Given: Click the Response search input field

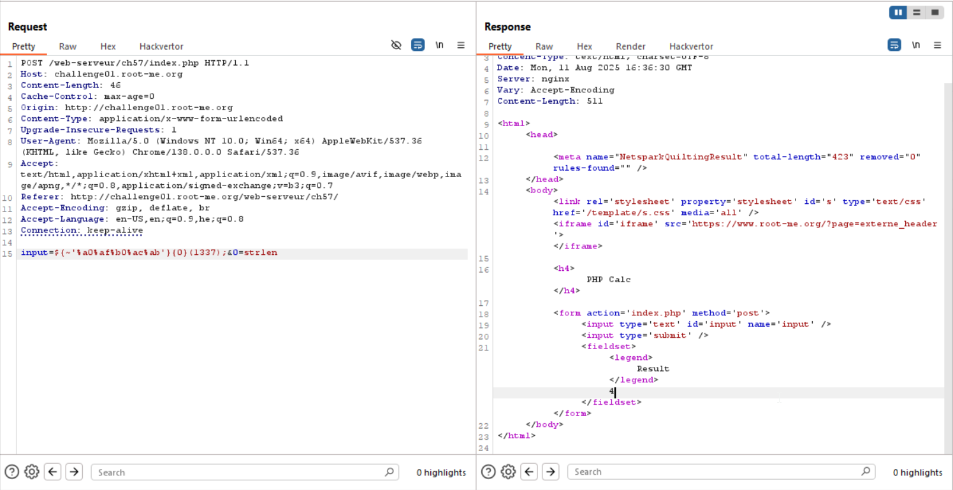Looking at the screenshot, I should tap(714, 472).
